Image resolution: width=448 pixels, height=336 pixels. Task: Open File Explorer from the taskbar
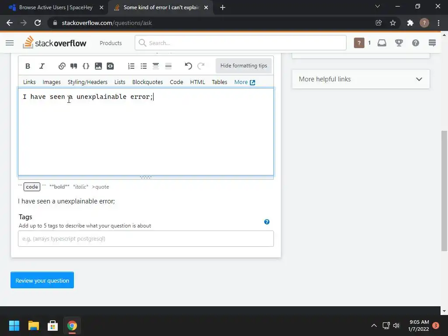pyautogui.click(x=33, y=325)
